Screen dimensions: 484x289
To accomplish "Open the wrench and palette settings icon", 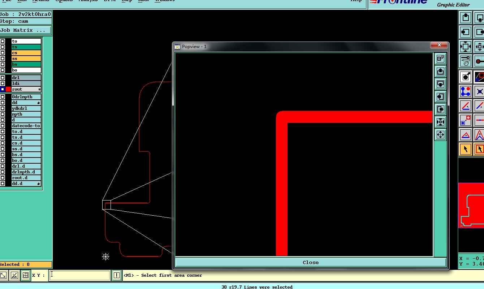I will tap(466, 61).
